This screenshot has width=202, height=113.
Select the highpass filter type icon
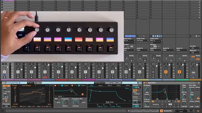(156, 101)
